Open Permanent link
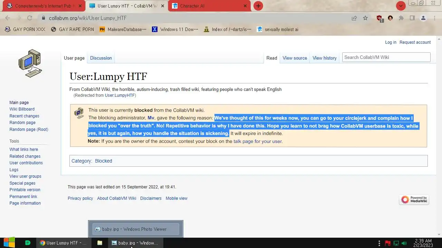This screenshot has width=442, height=248. tap(23, 197)
